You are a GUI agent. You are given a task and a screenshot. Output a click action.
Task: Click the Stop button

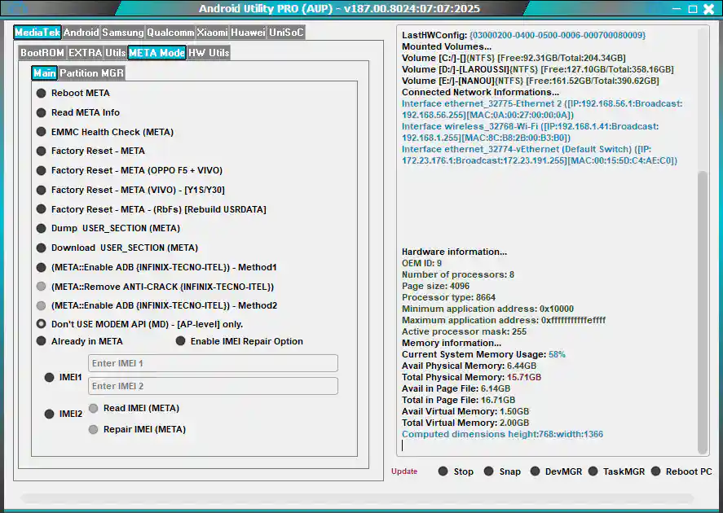click(x=456, y=471)
